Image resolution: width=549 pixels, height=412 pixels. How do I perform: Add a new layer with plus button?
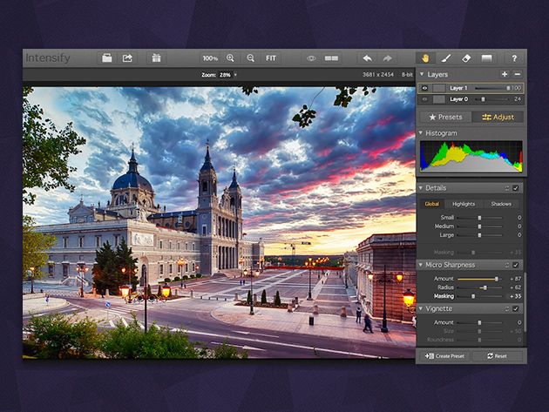pyautogui.click(x=505, y=75)
